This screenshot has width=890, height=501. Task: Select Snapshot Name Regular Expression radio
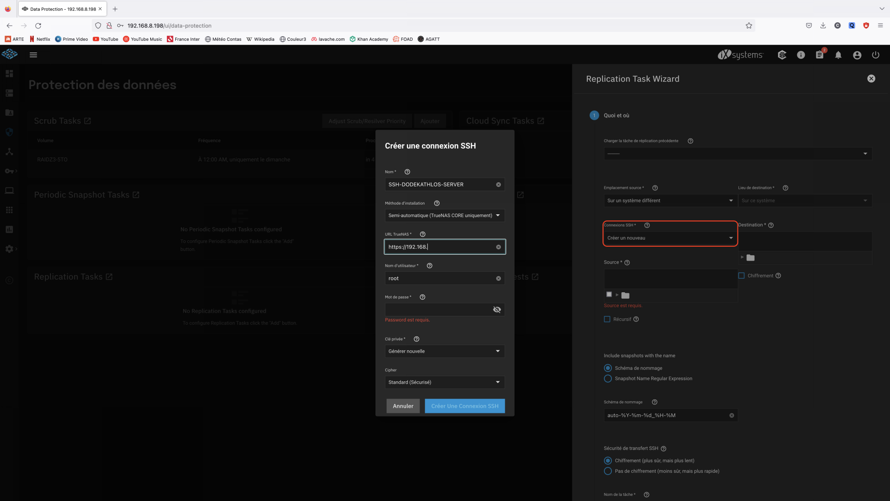[x=608, y=379]
